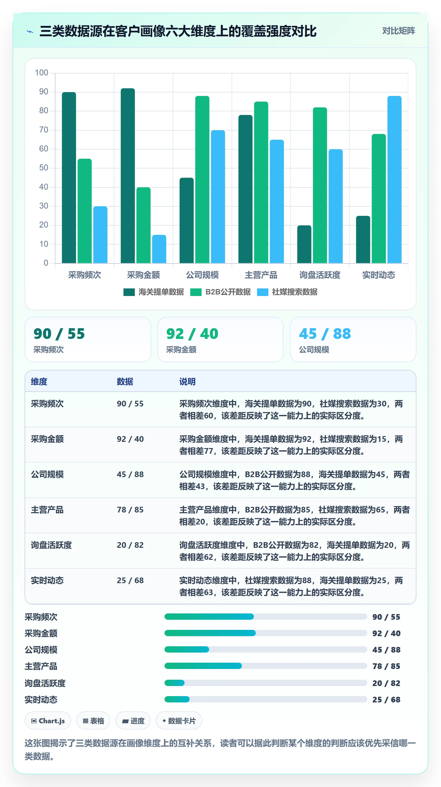The width and height of the screenshot is (441, 787).
Task: Select the 公司规模 table row name
Action: point(47,474)
